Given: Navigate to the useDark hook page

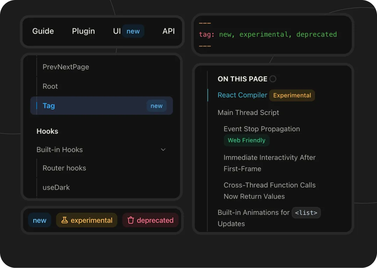Looking at the screenshot, I should coord(56,187).
